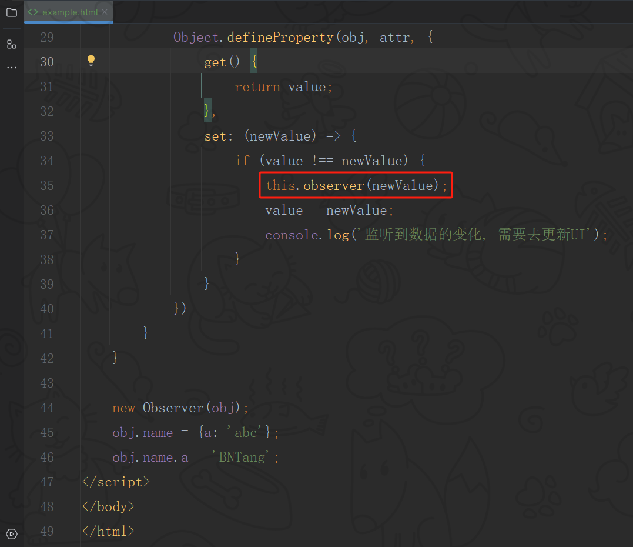Click the '</script>' closing tag
633x547 pixels.
point(116,482)
